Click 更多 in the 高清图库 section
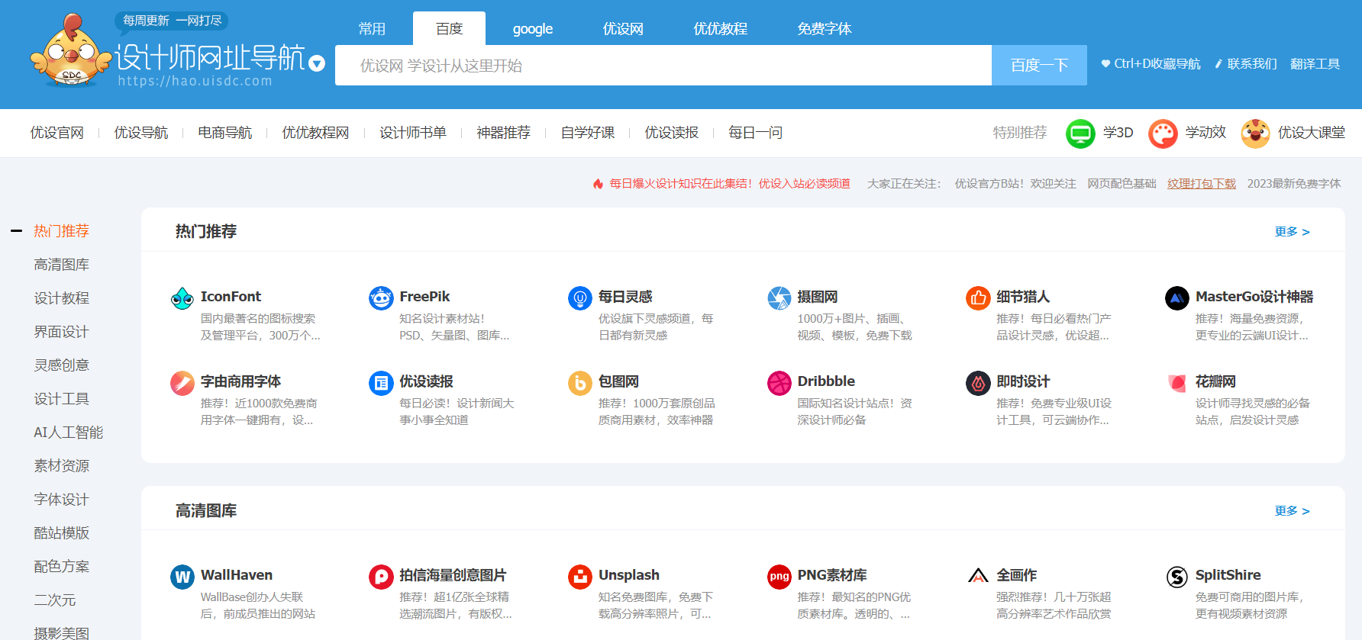 [1292, 511]
